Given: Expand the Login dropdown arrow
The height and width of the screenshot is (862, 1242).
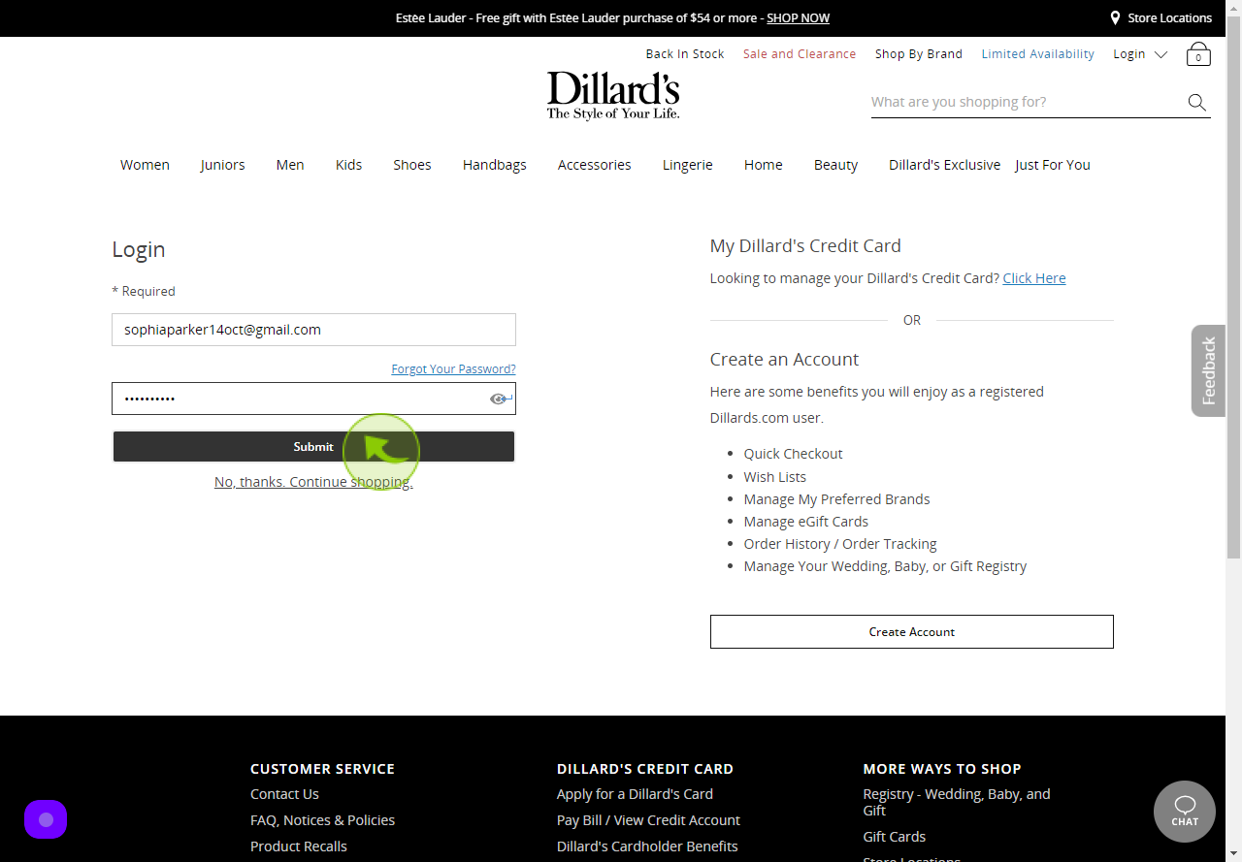Looking at the screenshot, I should [1160, 54].
